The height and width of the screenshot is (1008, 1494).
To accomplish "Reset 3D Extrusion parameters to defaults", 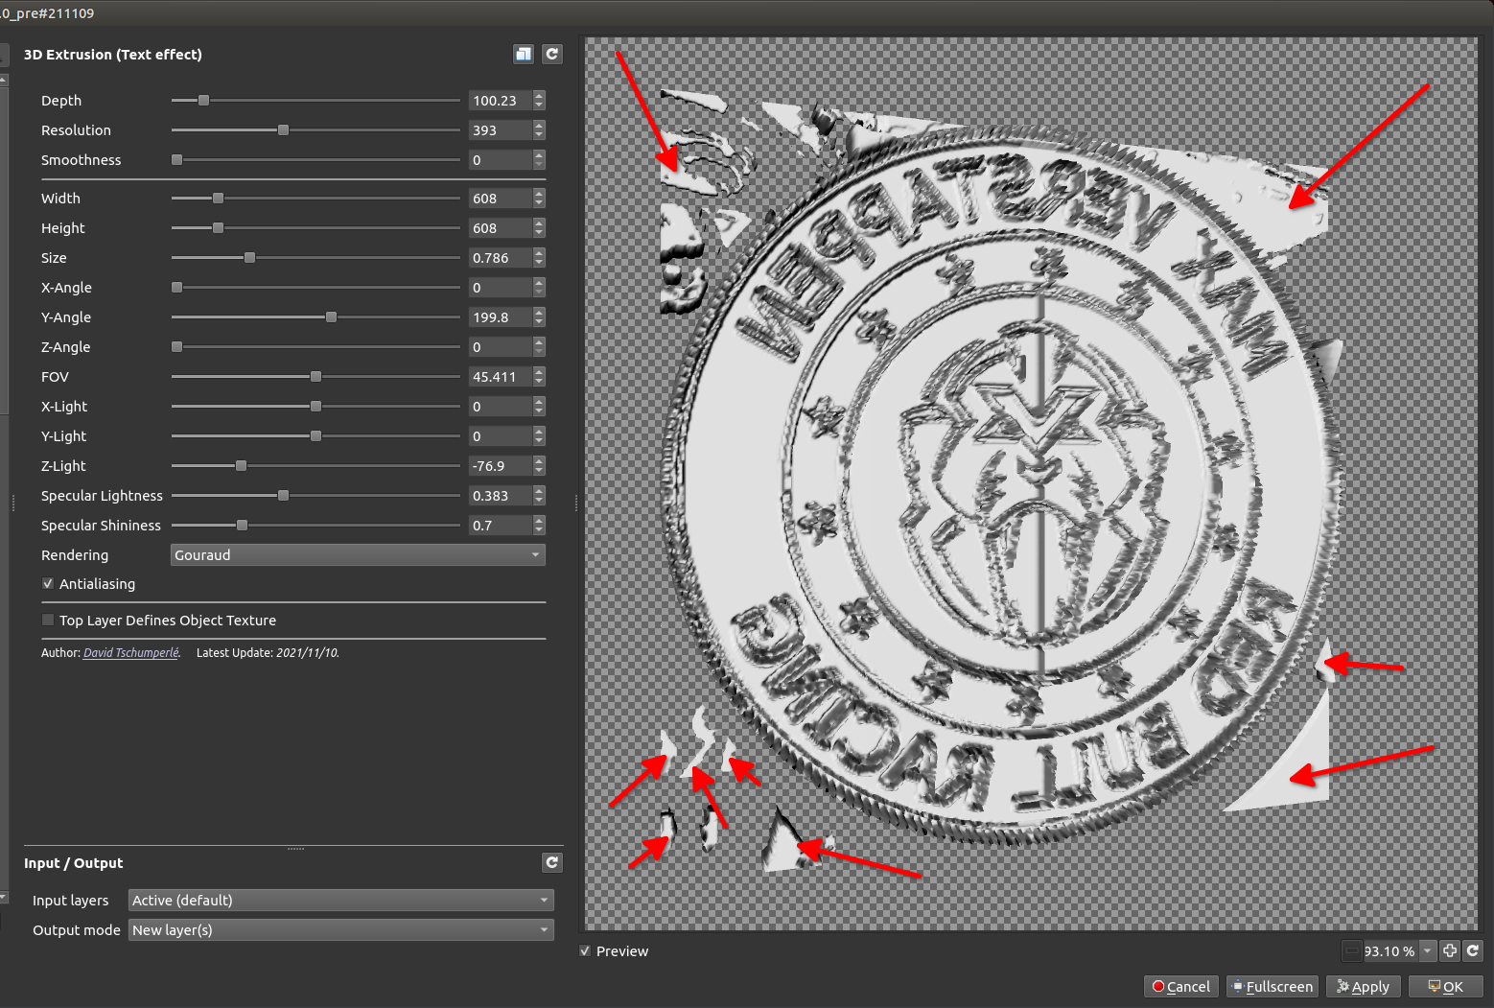I will [552, 55].
